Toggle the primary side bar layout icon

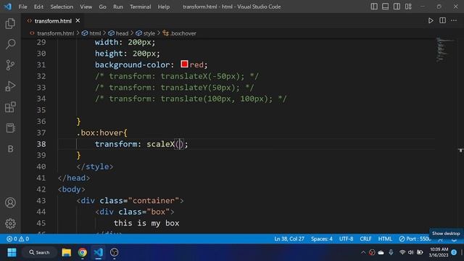pos(374,7)
